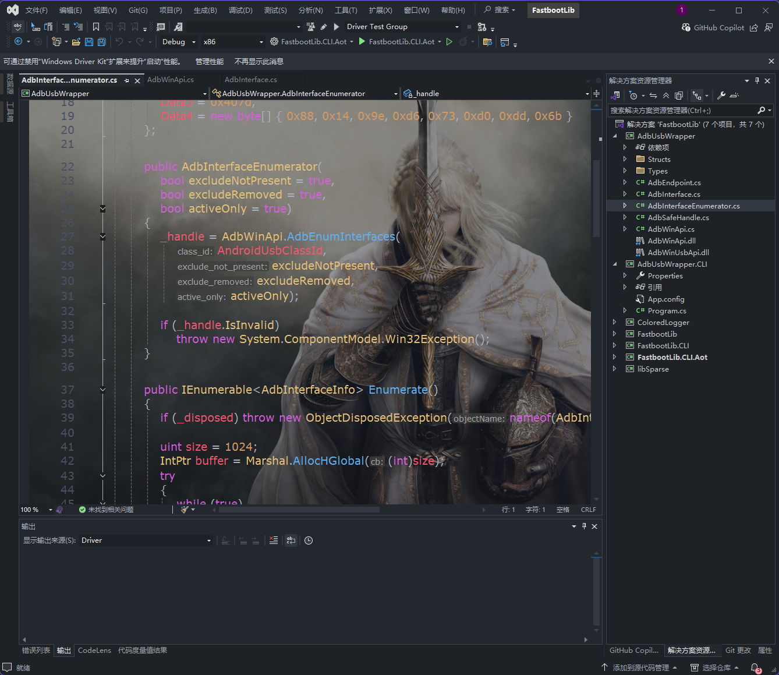This screenshot has height=675, width=779.
Task: Switch to the AdbWinApi.cs editor tab
Action: pos(171,80)
